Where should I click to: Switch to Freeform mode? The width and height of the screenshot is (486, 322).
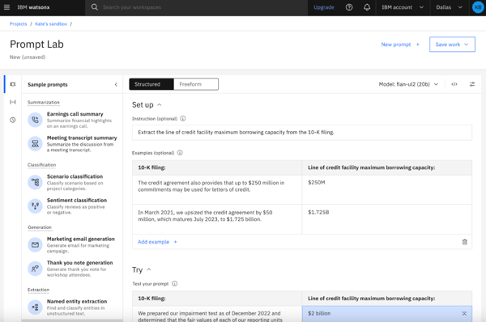(x=196, y=84)
